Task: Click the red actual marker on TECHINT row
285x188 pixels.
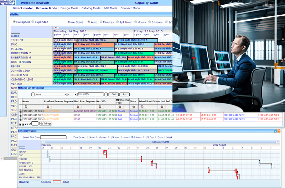Action: [x=105, y=152]
